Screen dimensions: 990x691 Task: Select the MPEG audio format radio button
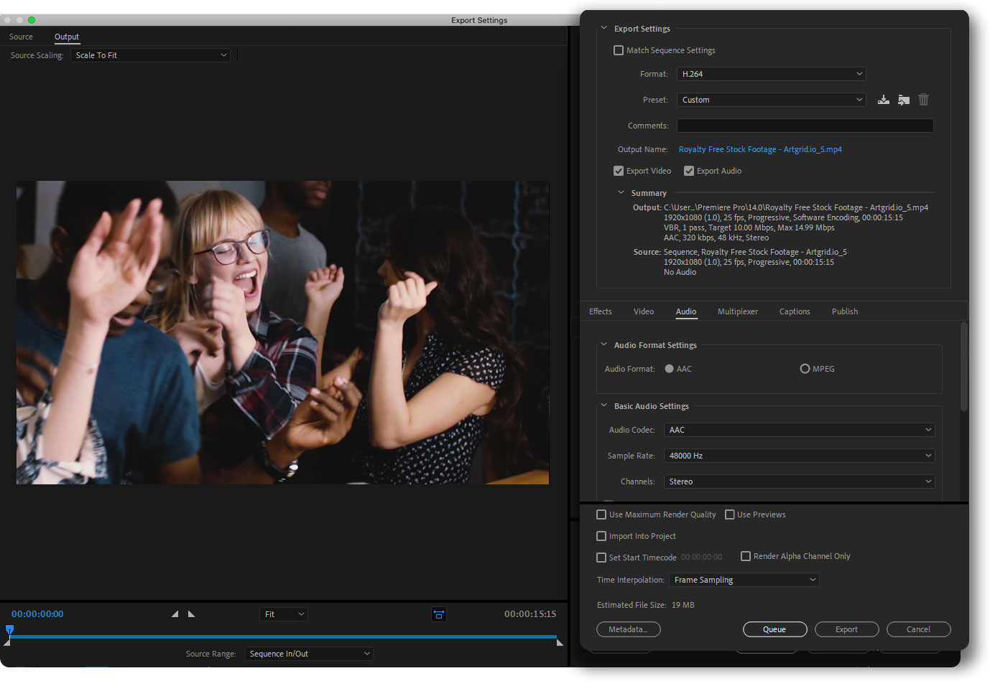805,369
